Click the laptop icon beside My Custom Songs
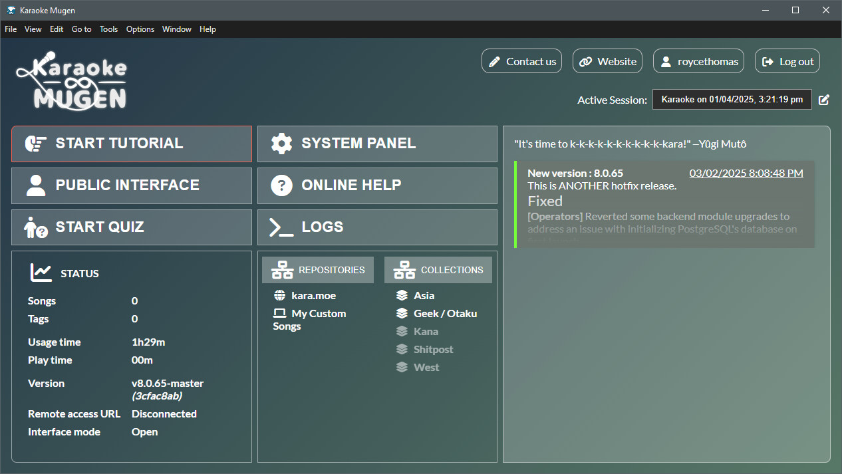842x474 pixels. (279, 313)
